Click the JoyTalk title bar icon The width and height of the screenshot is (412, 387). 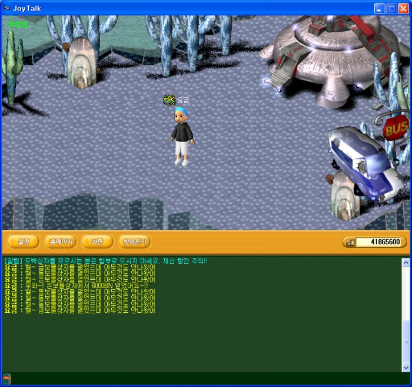pos(7,8)
